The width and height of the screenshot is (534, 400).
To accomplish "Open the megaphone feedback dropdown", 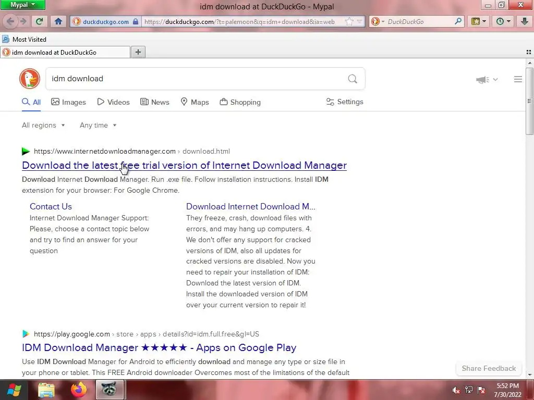I will 487,80.
